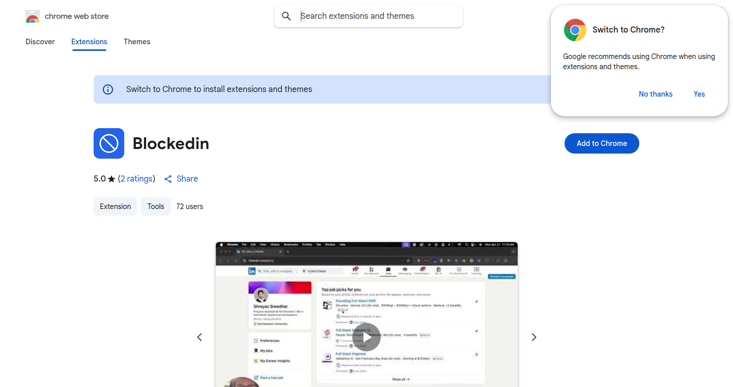Open the 2 ratings link
This screenshot has width=733, height=387.
tap(136, 179)
